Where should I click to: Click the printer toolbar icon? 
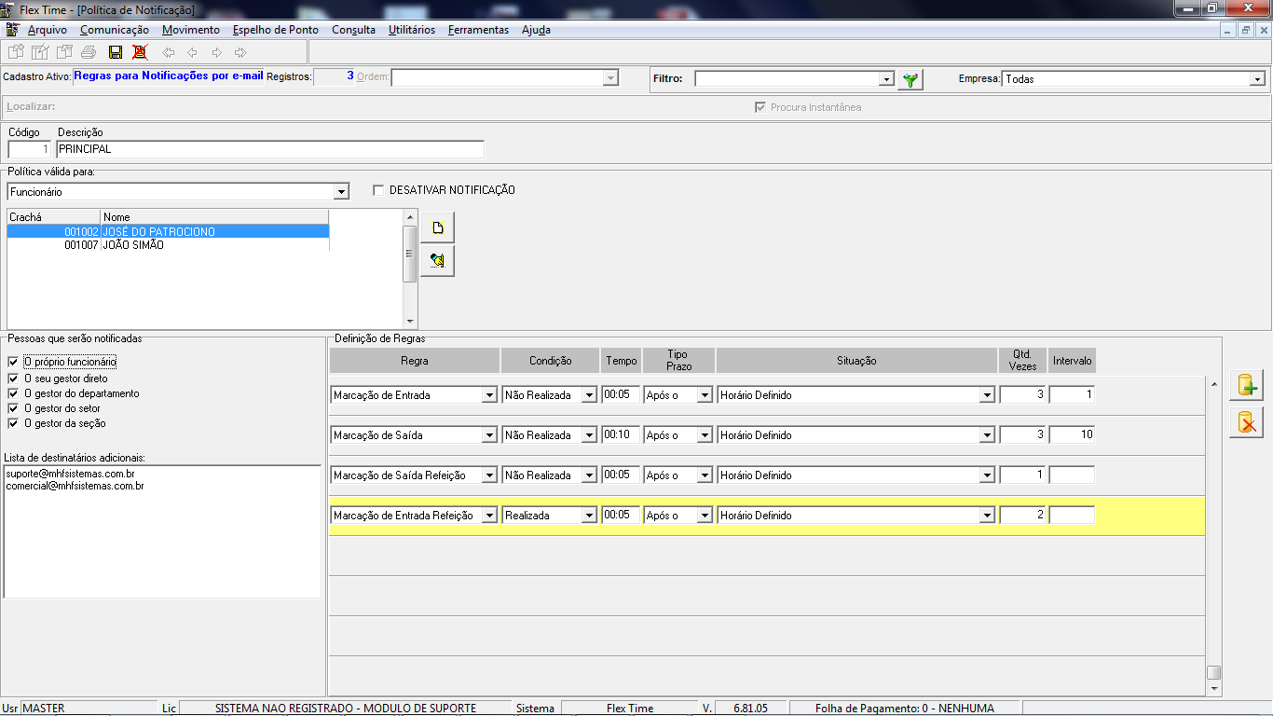[x=89, y=52]
